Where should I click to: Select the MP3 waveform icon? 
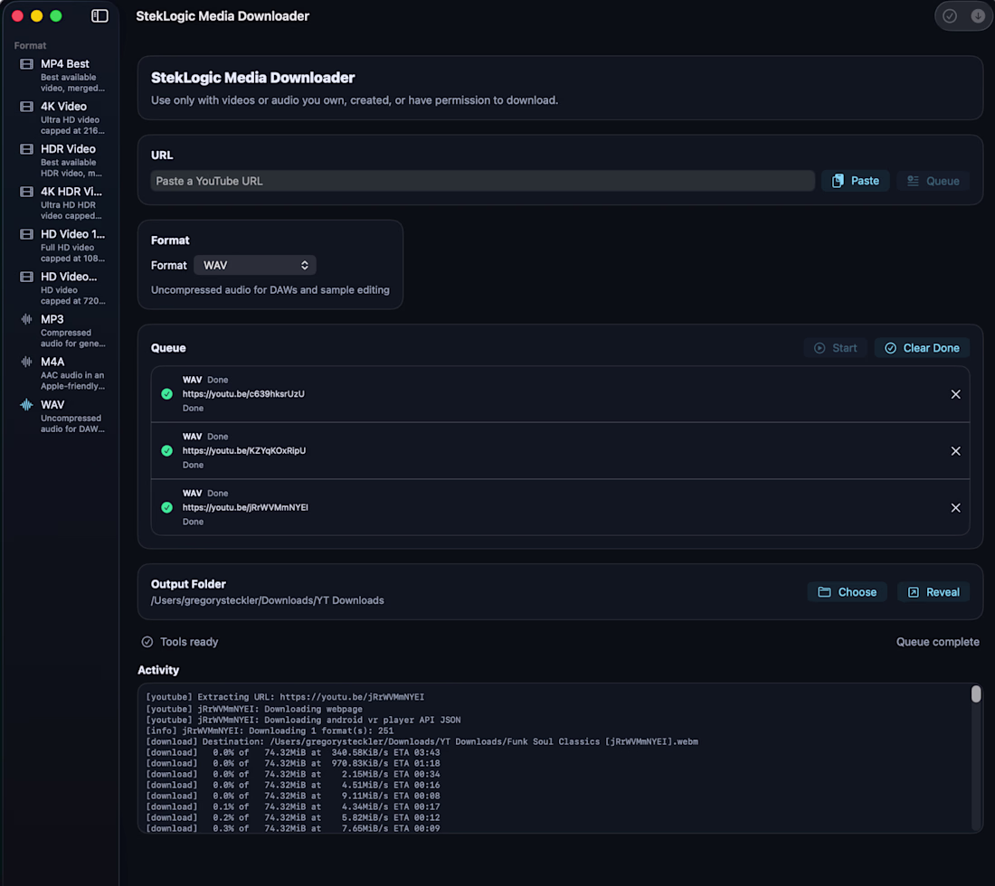tap(26, 319)
